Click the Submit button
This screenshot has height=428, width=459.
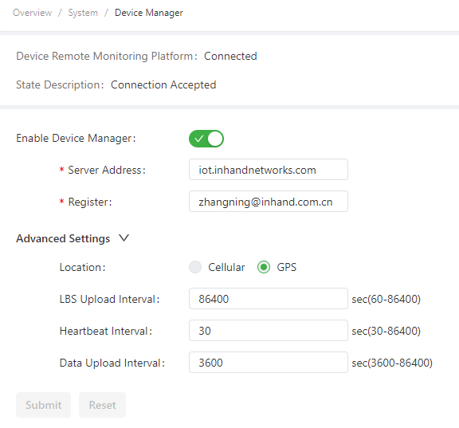(43, 405)
